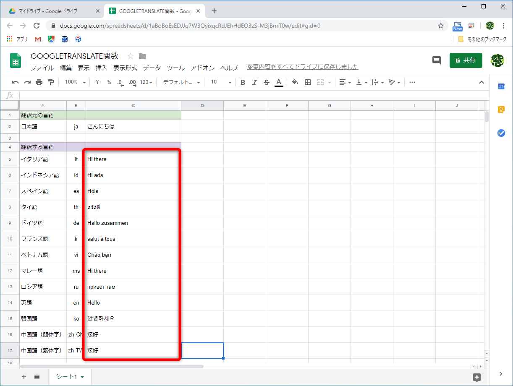Open the horizontal align dropdown
This screenshot has width=513, height=386.
345,82
